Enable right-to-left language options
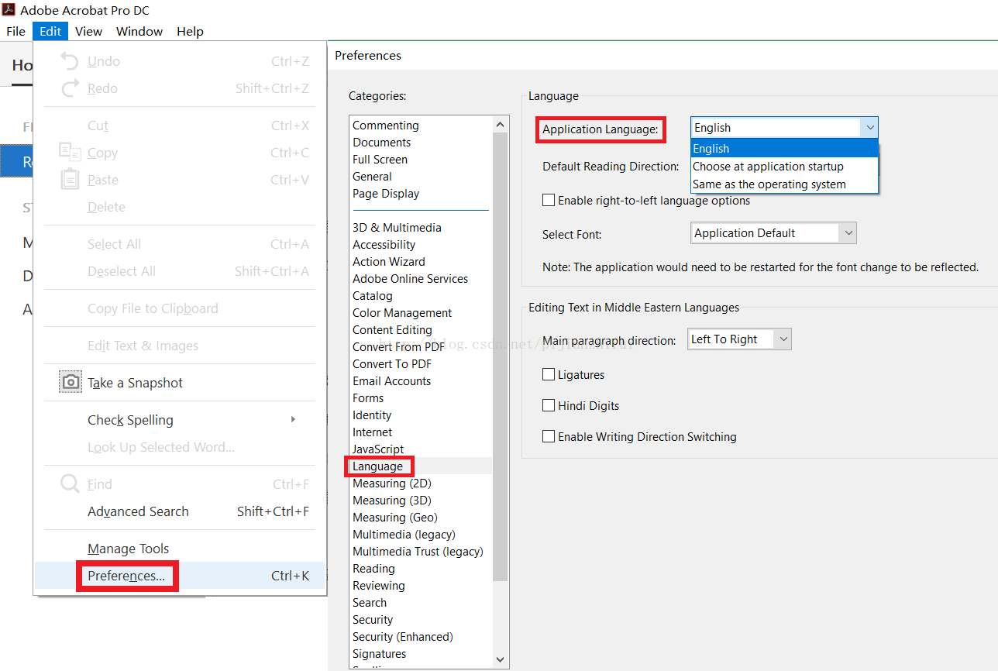 coord(549,200)
